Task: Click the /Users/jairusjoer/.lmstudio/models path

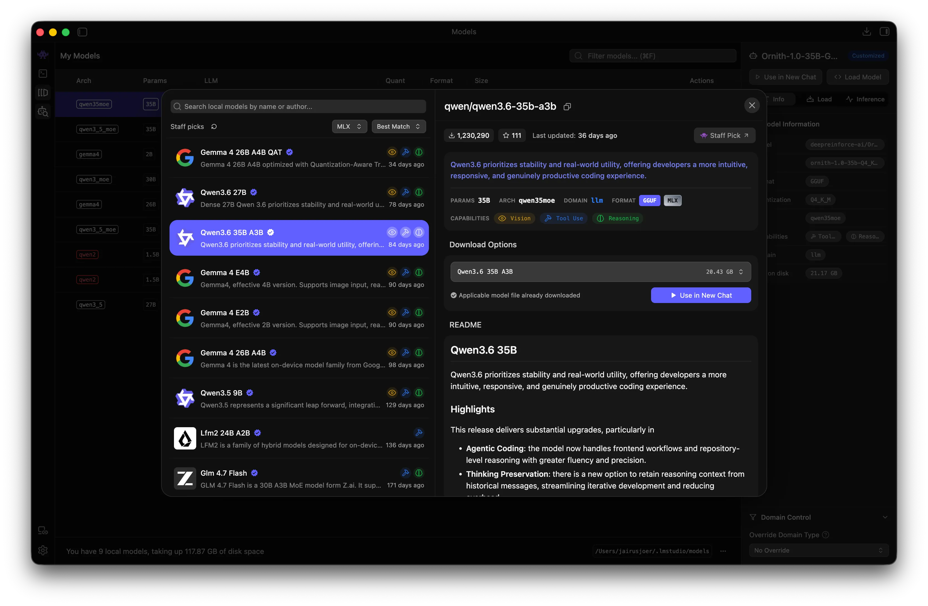Action: tap(652, 551)
